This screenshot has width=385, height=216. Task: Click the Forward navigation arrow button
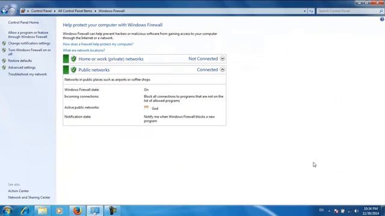12,11
